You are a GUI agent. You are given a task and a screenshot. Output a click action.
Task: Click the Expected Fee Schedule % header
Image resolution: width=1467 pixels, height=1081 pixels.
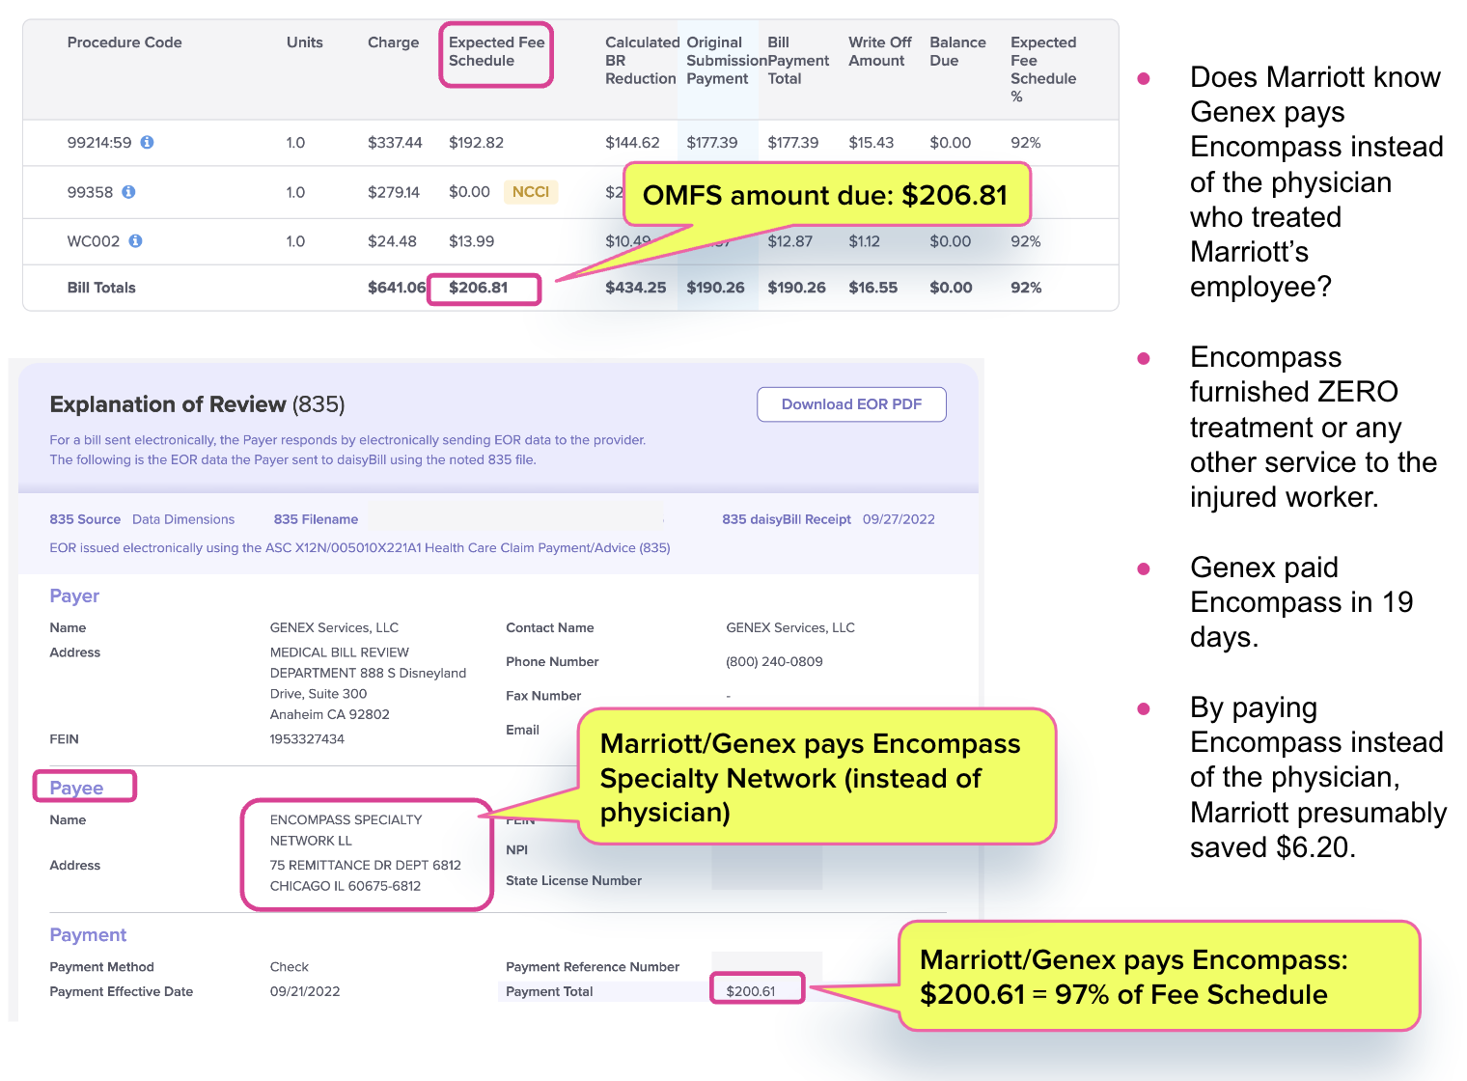(1043, 69)
